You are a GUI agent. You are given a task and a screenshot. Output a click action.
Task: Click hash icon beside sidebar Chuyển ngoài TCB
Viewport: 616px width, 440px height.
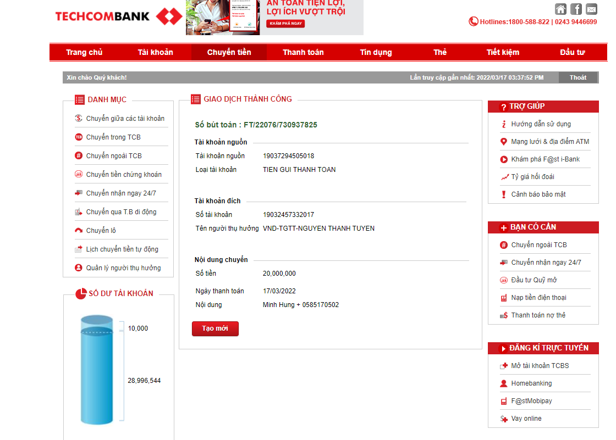pyautogui.click(x=79, y=155)
